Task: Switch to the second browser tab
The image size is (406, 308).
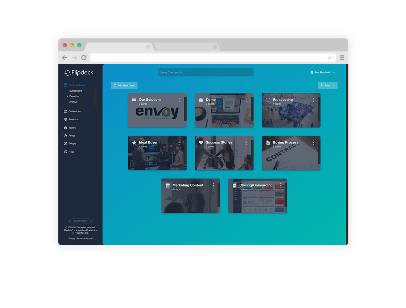Action: [187, 47]
